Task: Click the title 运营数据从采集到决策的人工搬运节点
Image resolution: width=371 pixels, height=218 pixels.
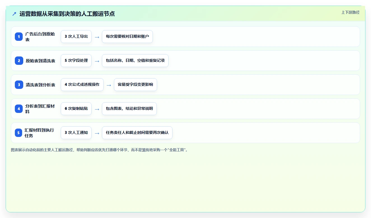Action: (x=67, y=14)
